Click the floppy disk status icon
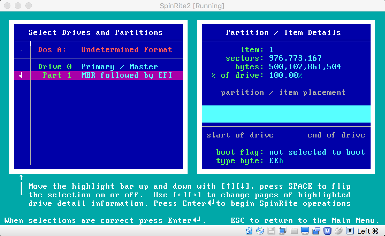This screenshot has height=236, width=385. pos(271,231)
